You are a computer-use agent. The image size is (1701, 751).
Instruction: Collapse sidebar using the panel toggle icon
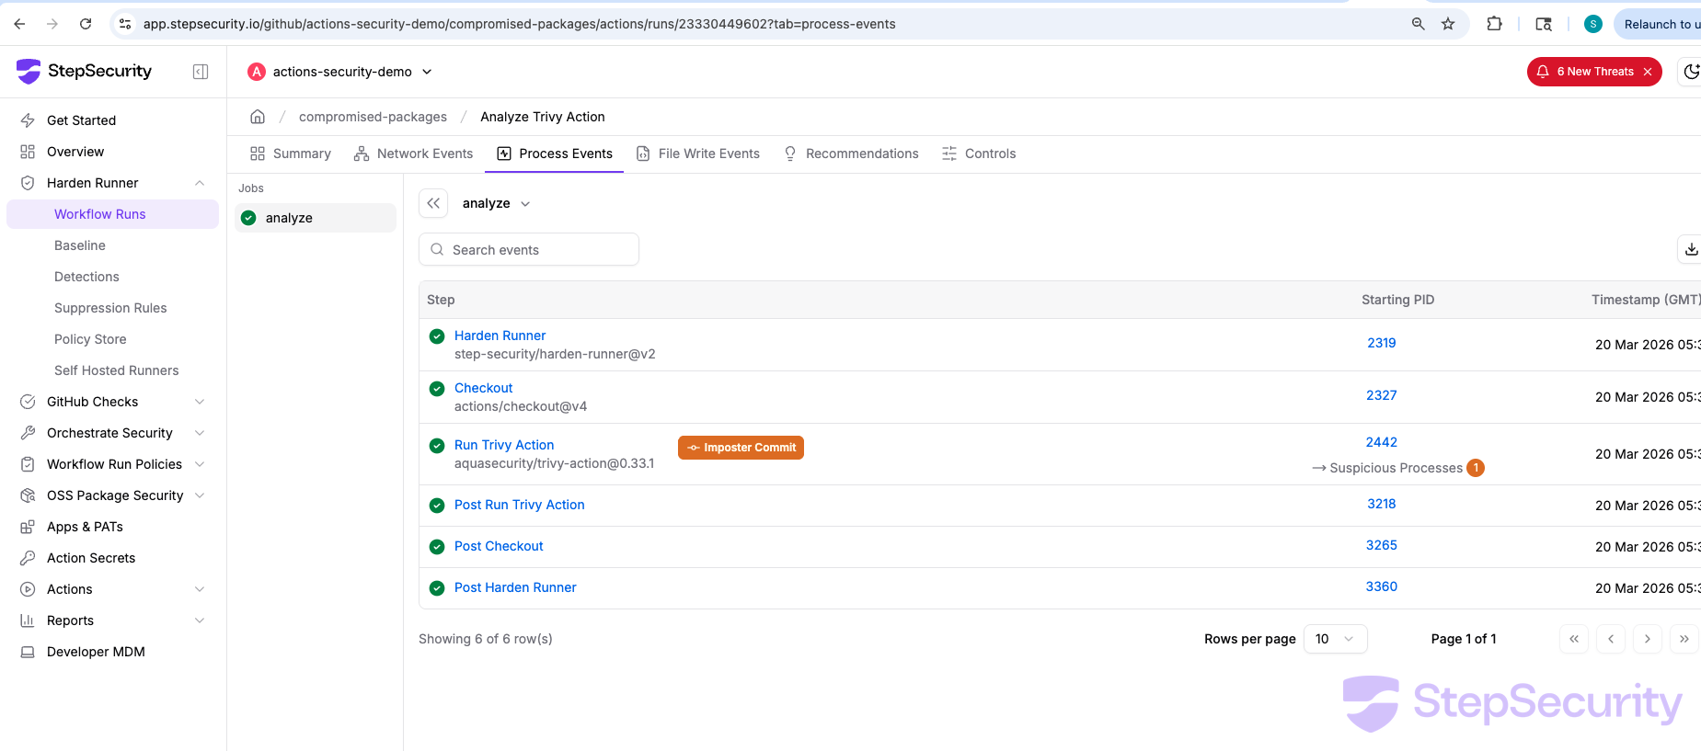(x=201, y=72)
